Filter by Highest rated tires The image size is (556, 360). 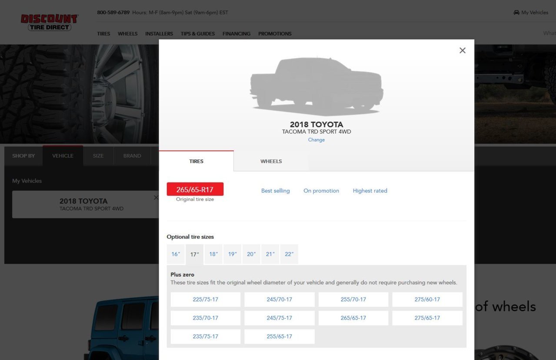(x=370, y=191)
